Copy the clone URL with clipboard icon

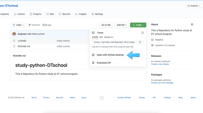click(x=140, y=42)
